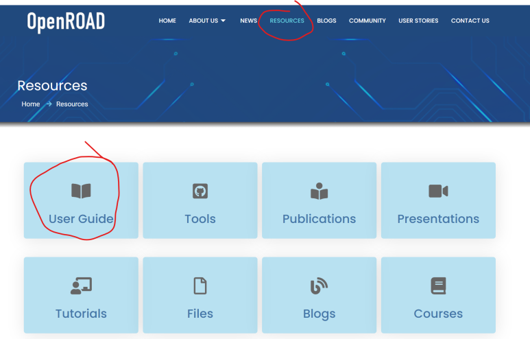This screenshot has width=530, height=339.
Task: Visit the Community page link
Action: point(368,21)
